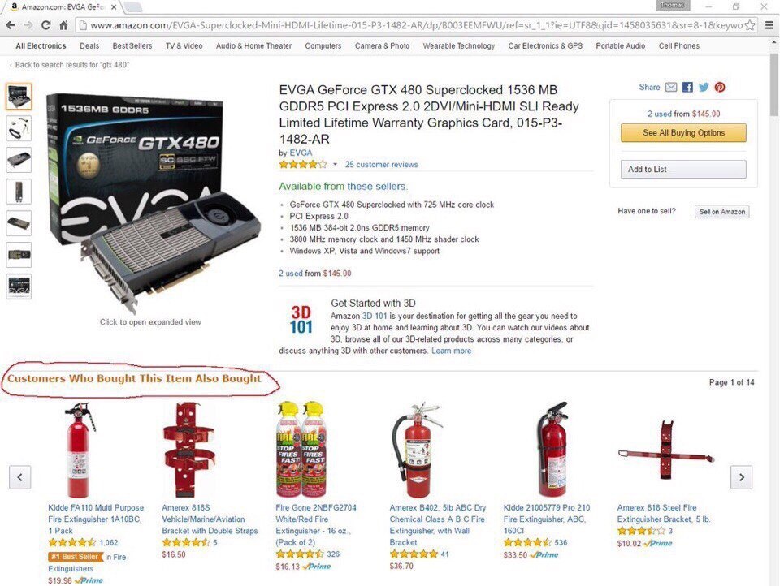
Task: Click See All Buying Options button
Action: click(683, 133)
